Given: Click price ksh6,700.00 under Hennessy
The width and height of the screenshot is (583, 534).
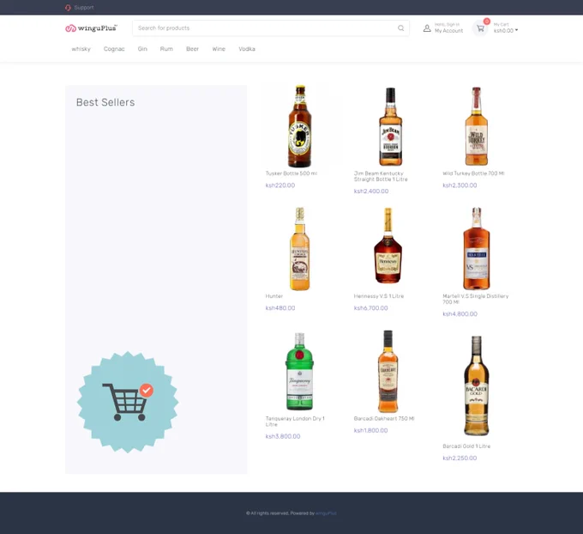Looking at the screenshot, I should point(370,308).
